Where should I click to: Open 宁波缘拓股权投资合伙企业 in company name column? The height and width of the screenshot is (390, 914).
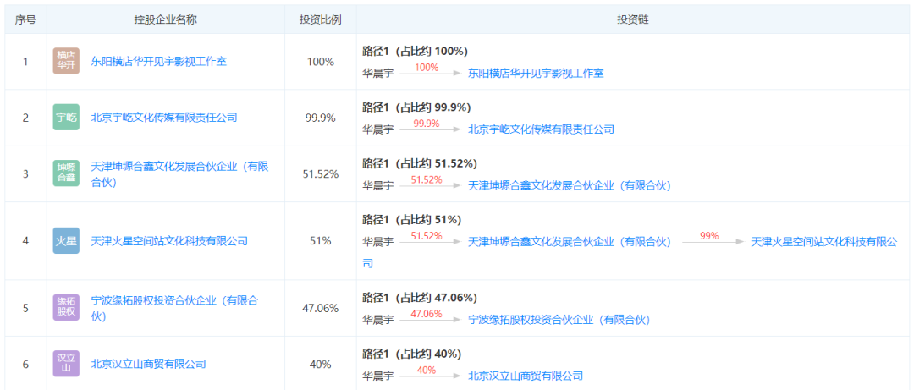174,309
